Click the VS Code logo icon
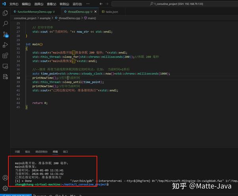Viewport: 238px width, 196px height. click(4, 4)
